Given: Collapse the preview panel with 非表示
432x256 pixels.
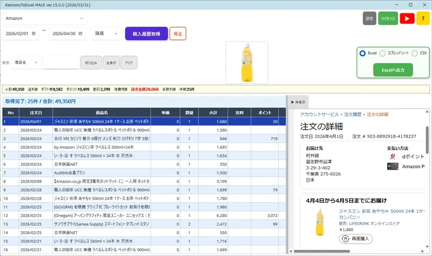Looking at the screenshot, I should [298, 102].
